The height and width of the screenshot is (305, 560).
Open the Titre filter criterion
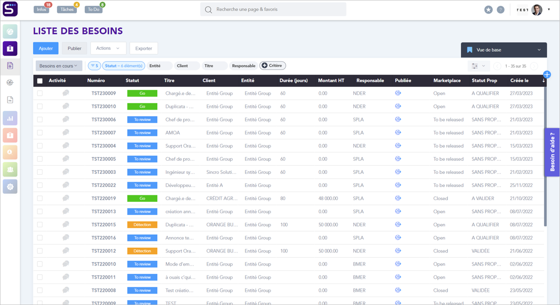point(214,66)
